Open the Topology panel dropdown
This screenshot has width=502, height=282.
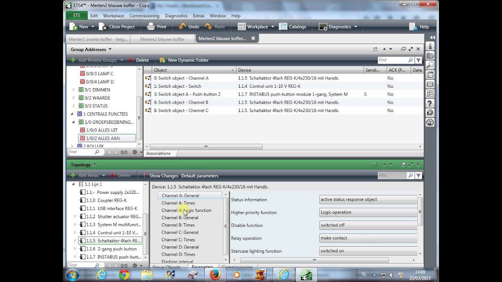[95, 165]
